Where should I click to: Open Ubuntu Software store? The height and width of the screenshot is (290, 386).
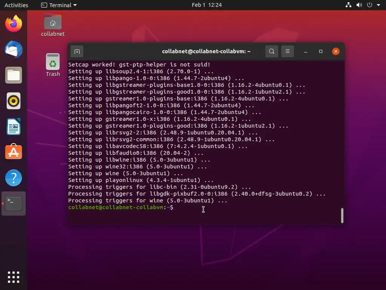point(14,152)
